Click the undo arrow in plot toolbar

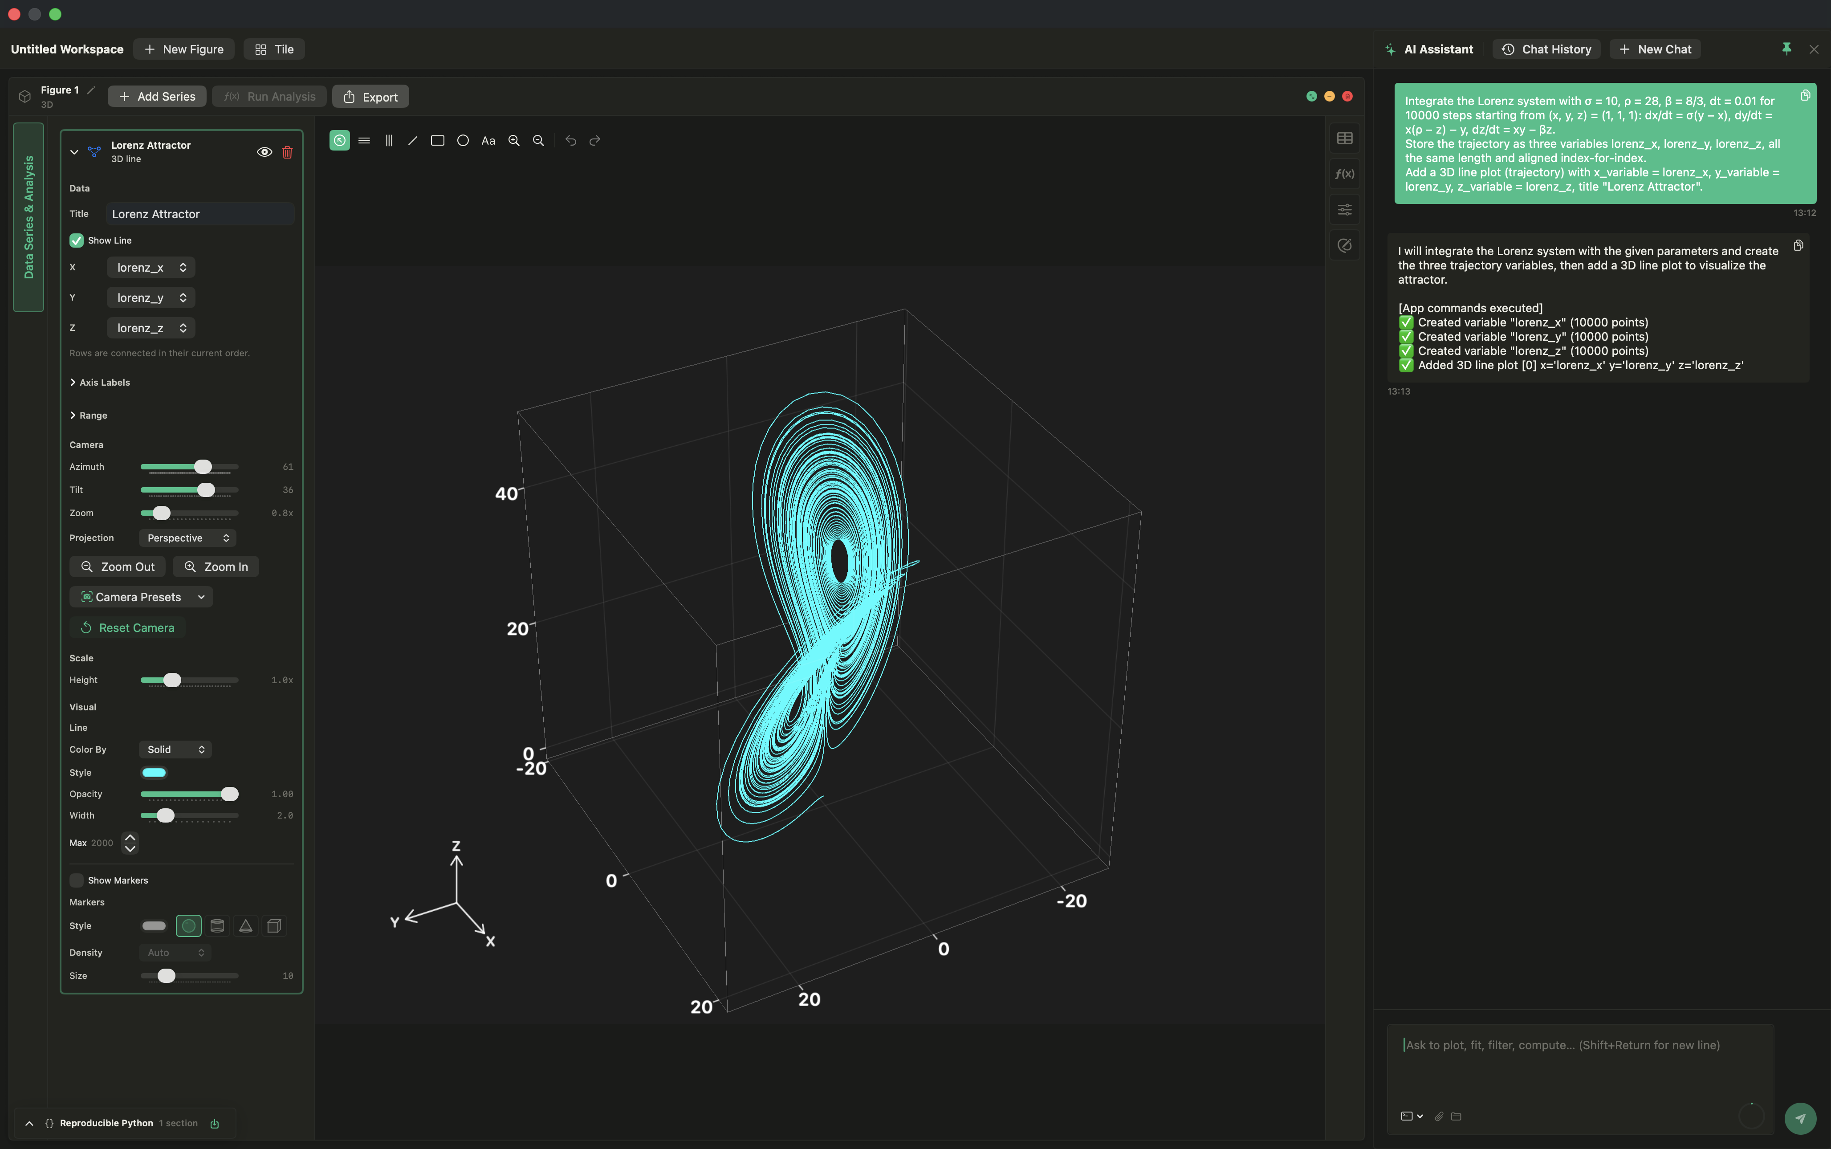[x=570, y=141]
